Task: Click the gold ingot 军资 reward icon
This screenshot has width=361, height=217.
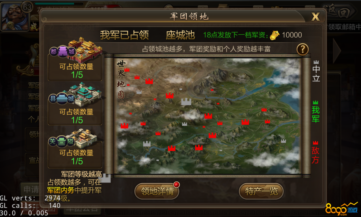Action: pos(274,35)
